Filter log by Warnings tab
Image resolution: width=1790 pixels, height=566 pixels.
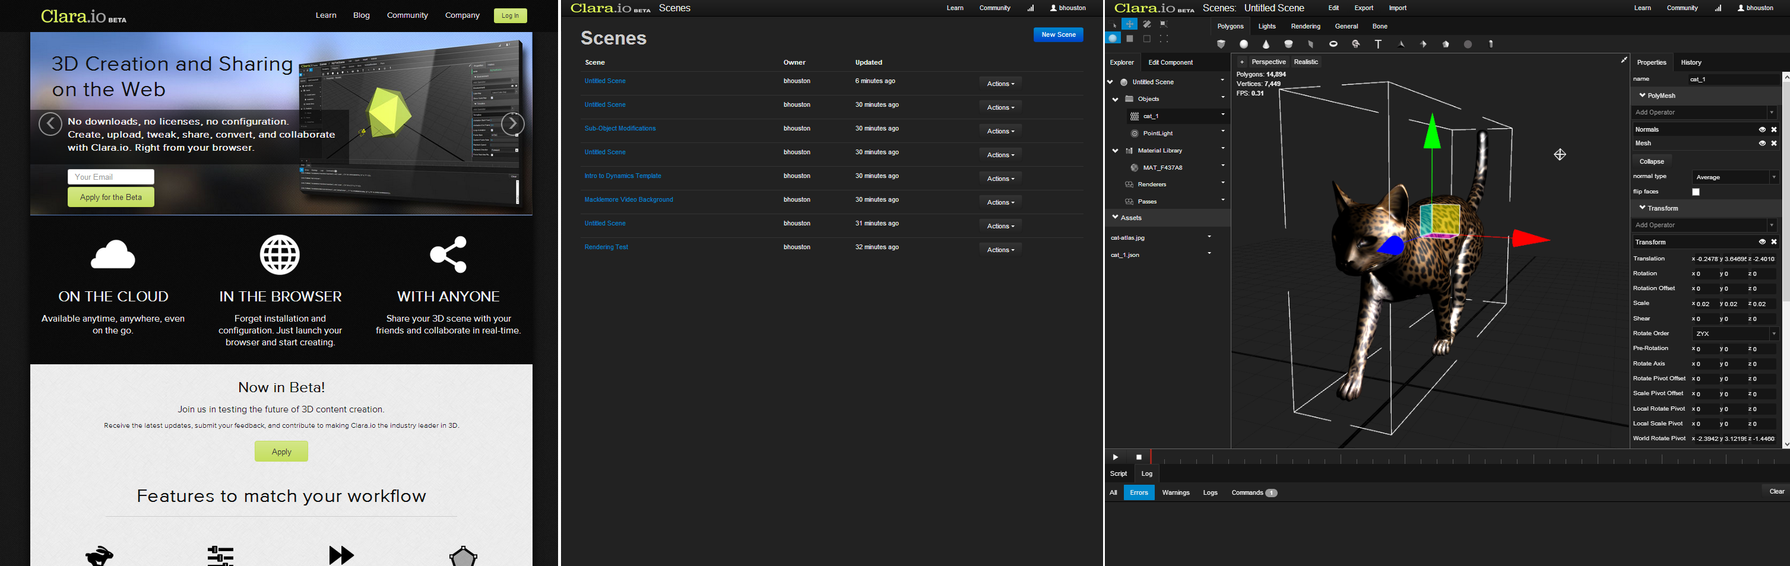pyautogui.click(x=1176, y=492)
